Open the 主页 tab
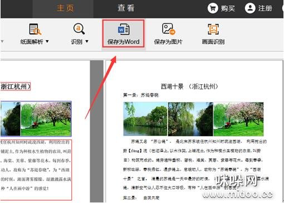Viewport: 284px width, 203px height. (x=65, y=8)
